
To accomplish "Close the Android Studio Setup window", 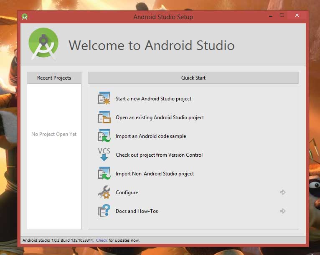I will click(x=297, y=15).
